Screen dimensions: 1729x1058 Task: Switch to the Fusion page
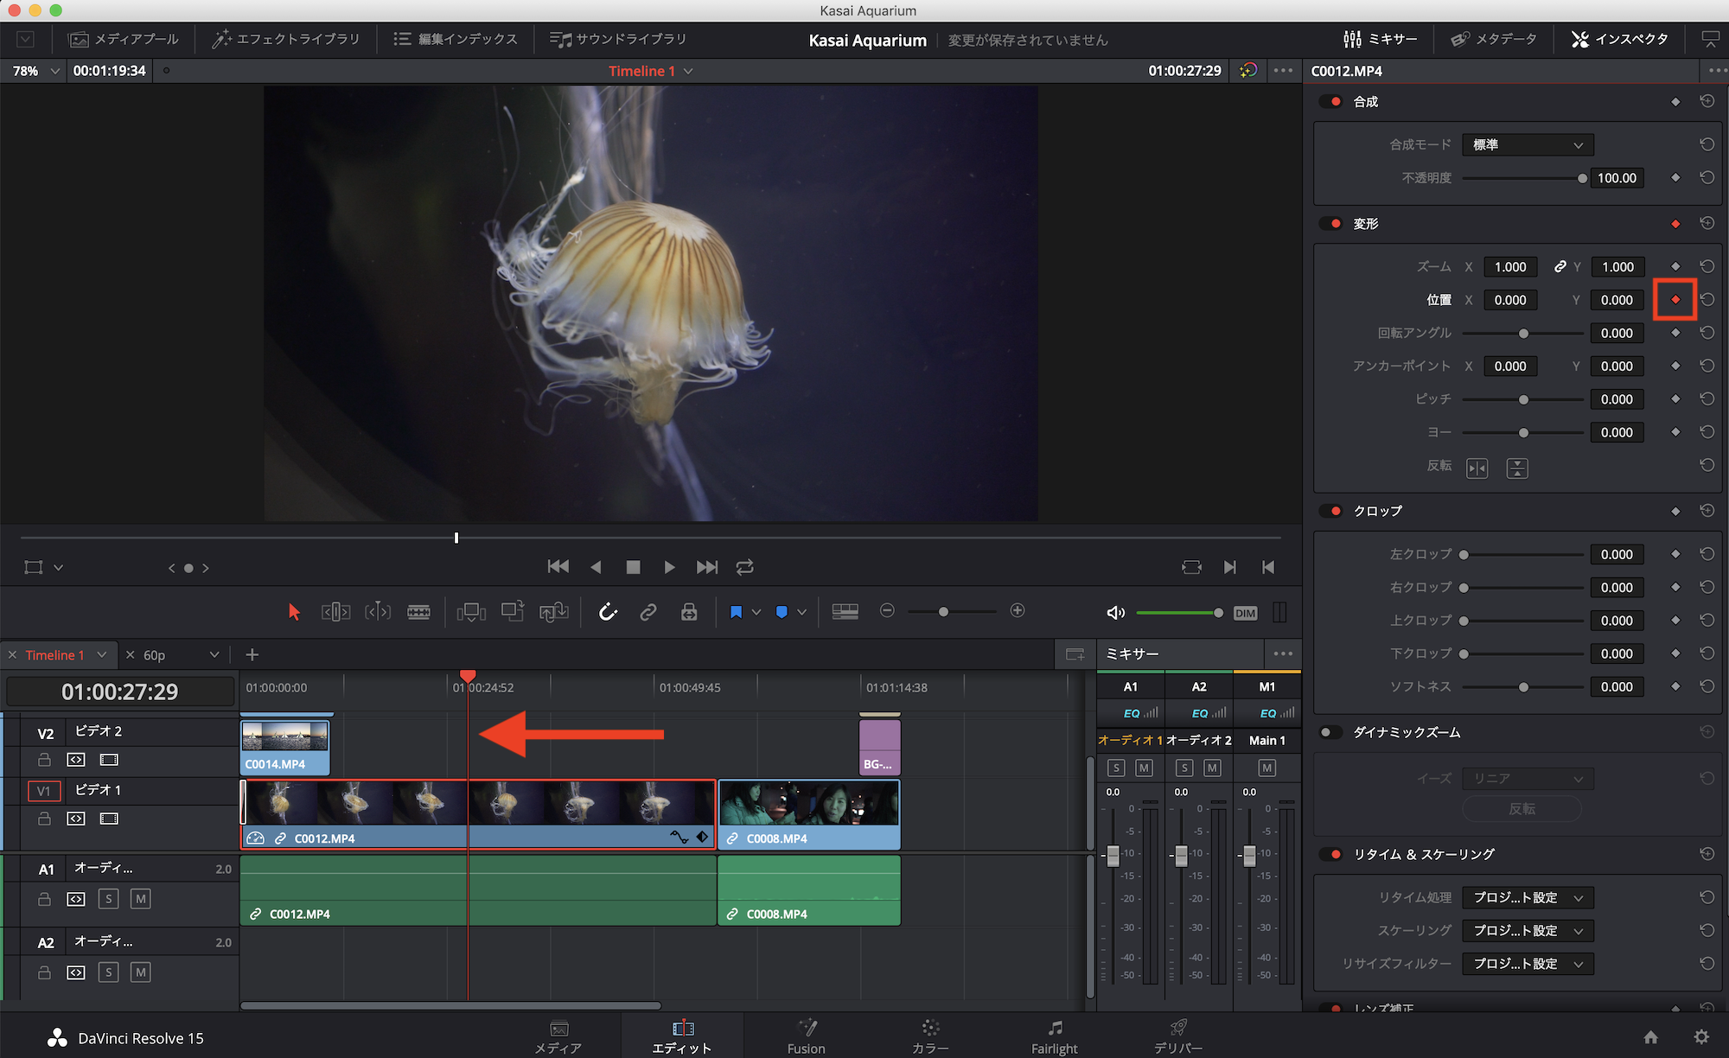point(806,1036)
